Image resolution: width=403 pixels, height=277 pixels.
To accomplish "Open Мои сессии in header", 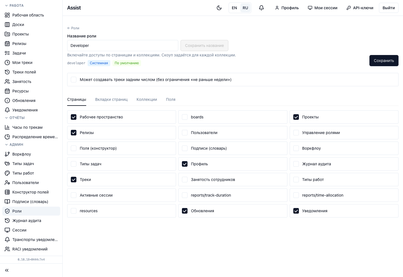I will pyautogui.click(x=322, y=8).
